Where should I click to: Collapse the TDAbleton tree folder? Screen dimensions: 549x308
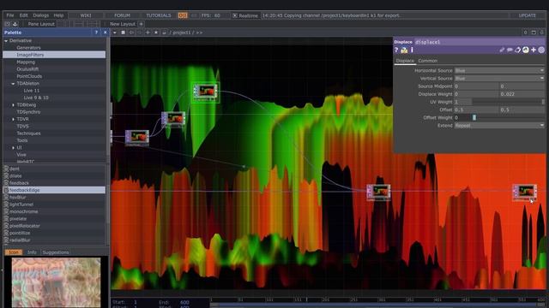13,84
